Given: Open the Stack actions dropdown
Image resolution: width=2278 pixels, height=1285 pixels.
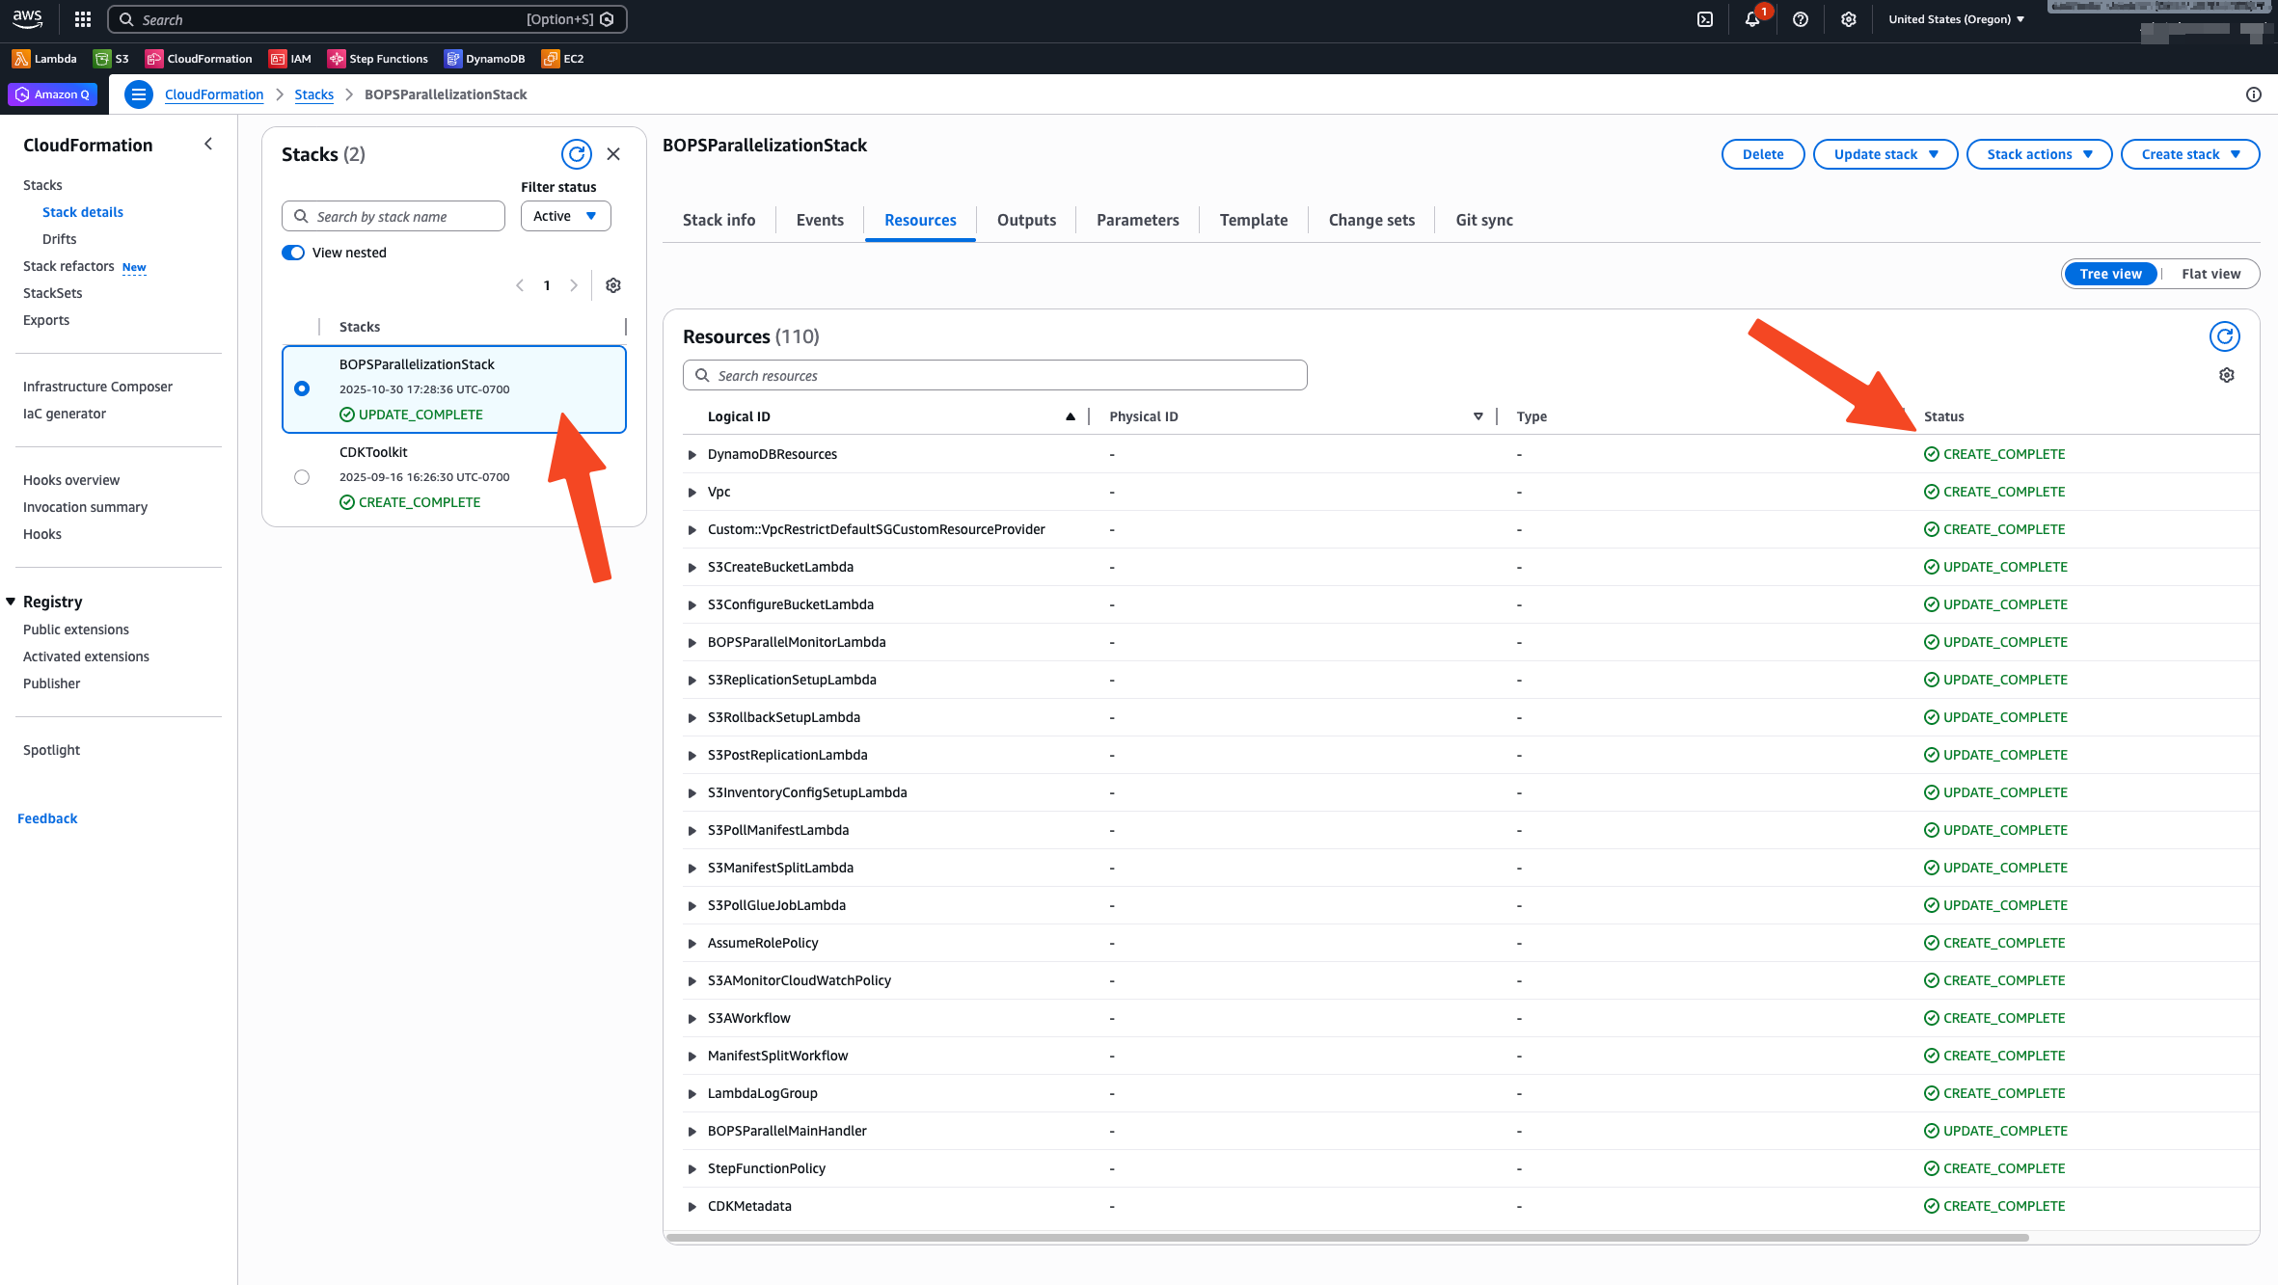Looking at the screenshot, I should point(2039,154).
